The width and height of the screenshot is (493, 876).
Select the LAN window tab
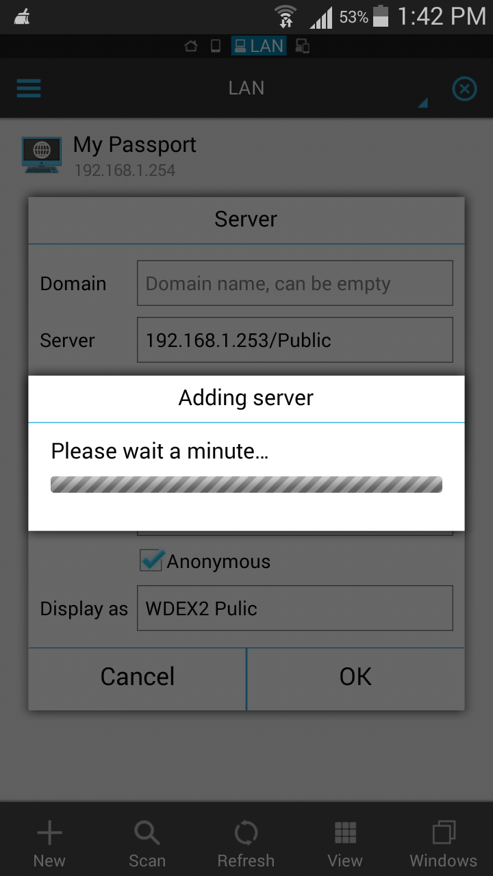click(259, 46)
